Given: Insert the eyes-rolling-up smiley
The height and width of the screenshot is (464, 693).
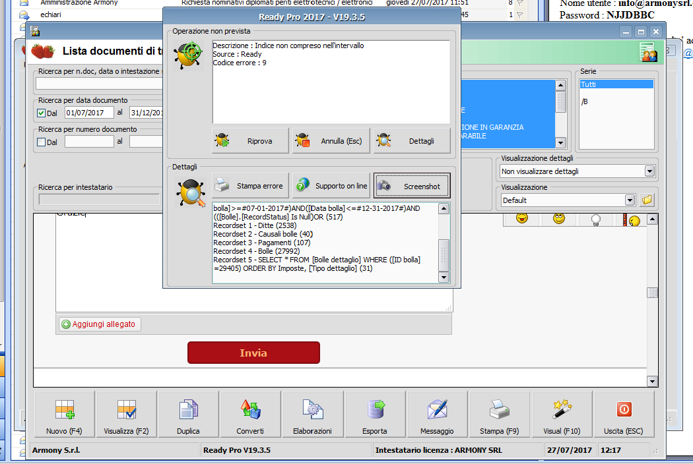Looking at the screenshot, I should [x=559, y=219].
